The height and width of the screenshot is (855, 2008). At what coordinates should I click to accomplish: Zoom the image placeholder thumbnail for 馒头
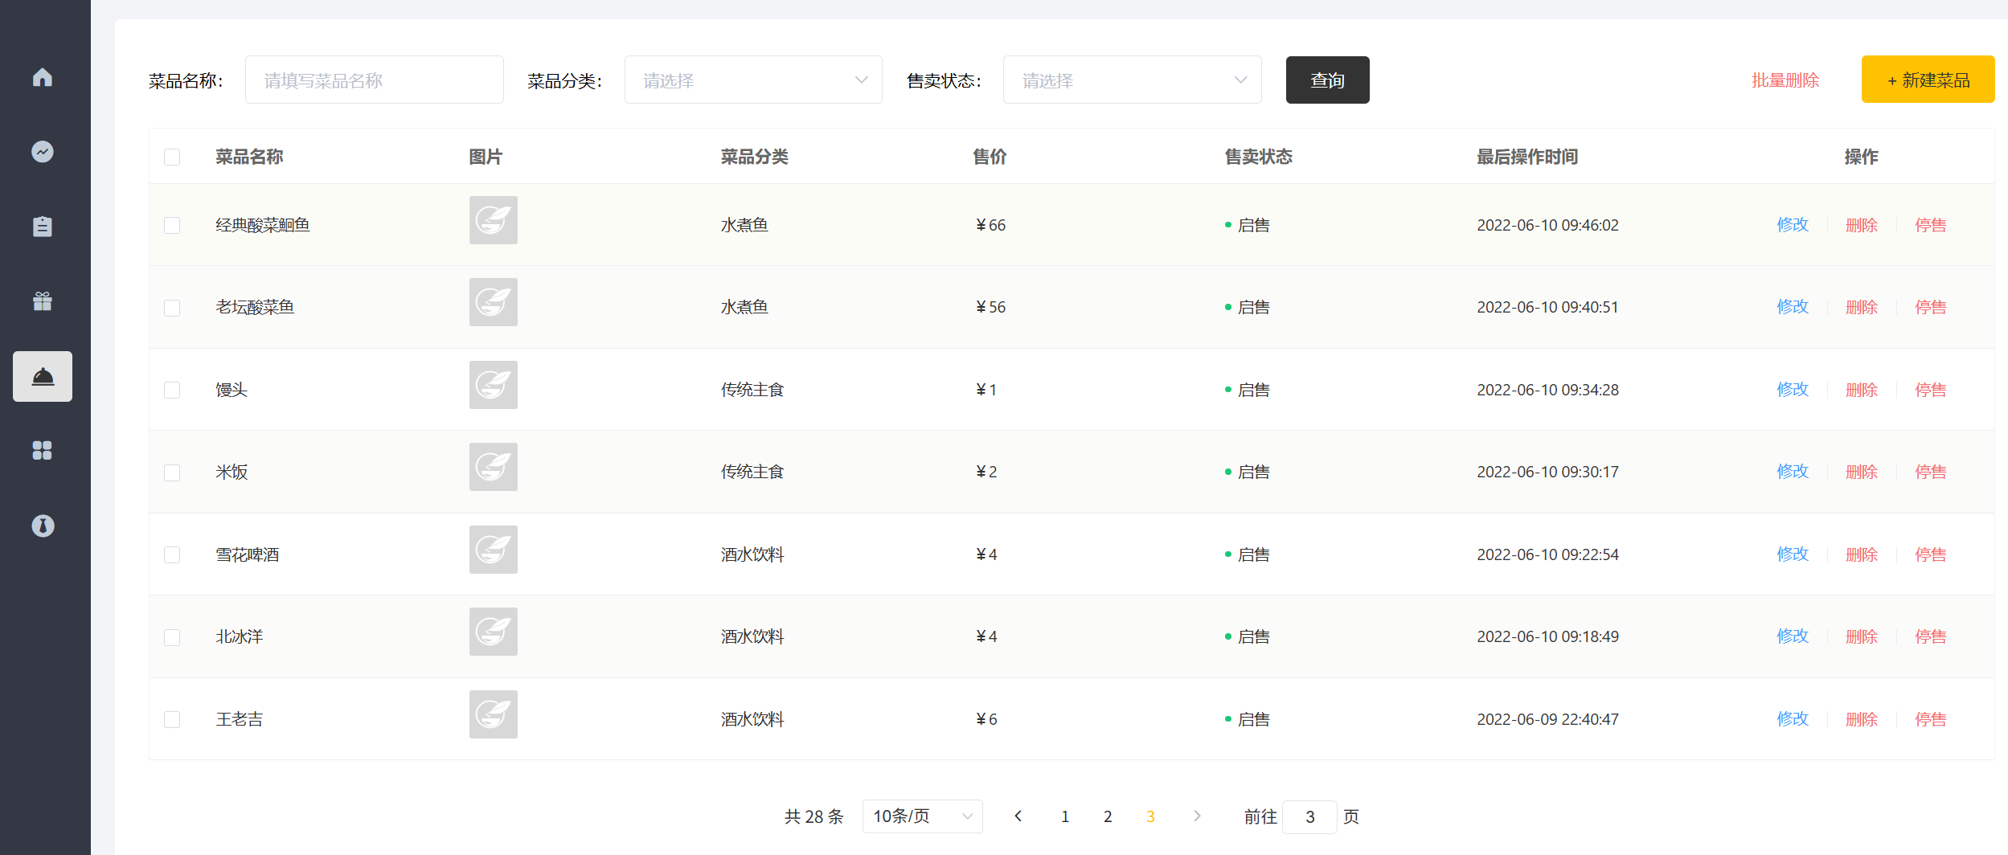point(493,385)
